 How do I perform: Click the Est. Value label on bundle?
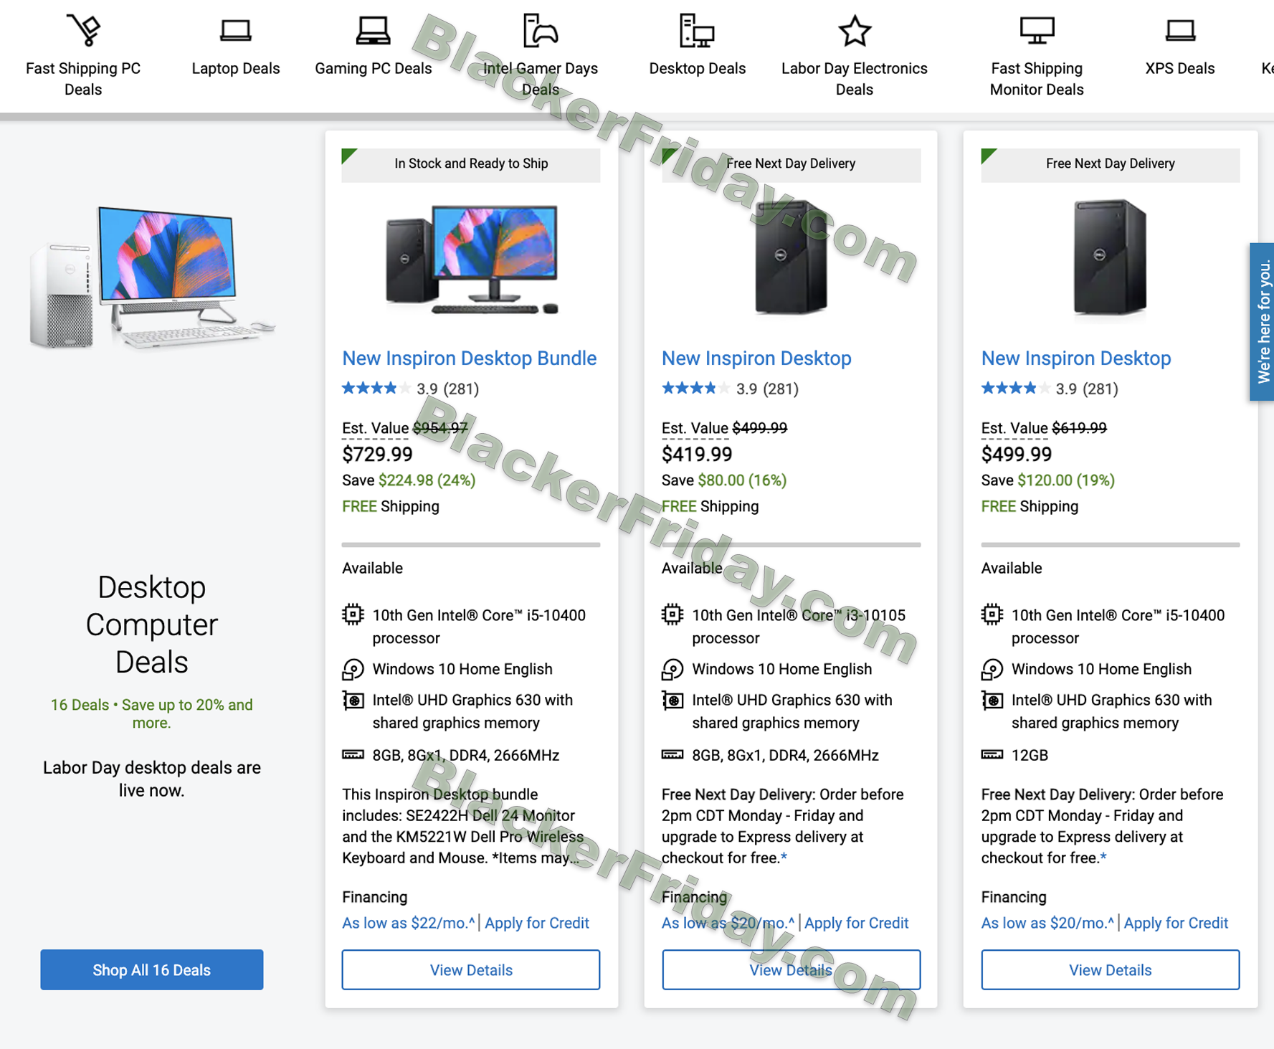point(375,428)
